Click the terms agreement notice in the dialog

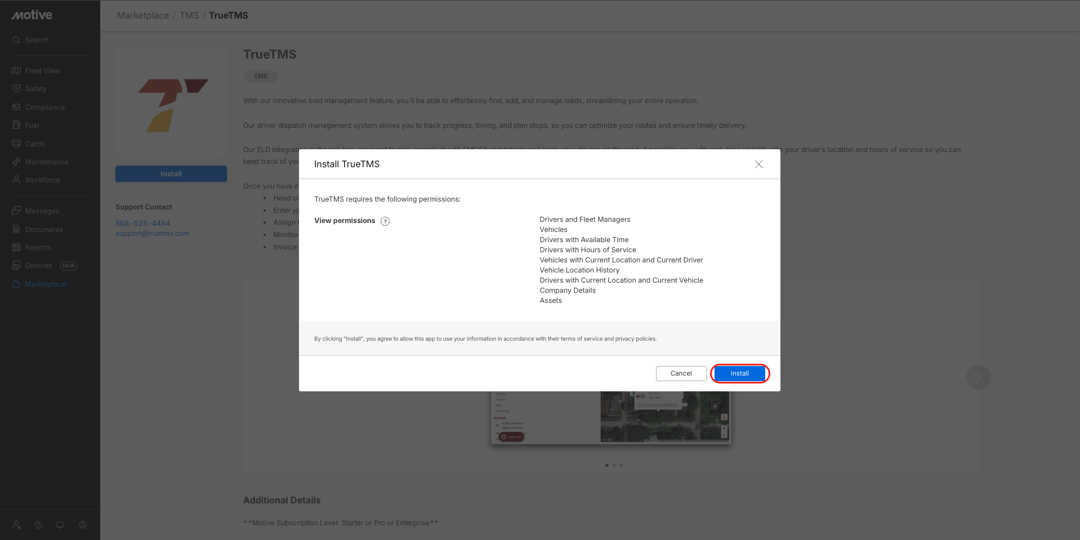(485, 339)
